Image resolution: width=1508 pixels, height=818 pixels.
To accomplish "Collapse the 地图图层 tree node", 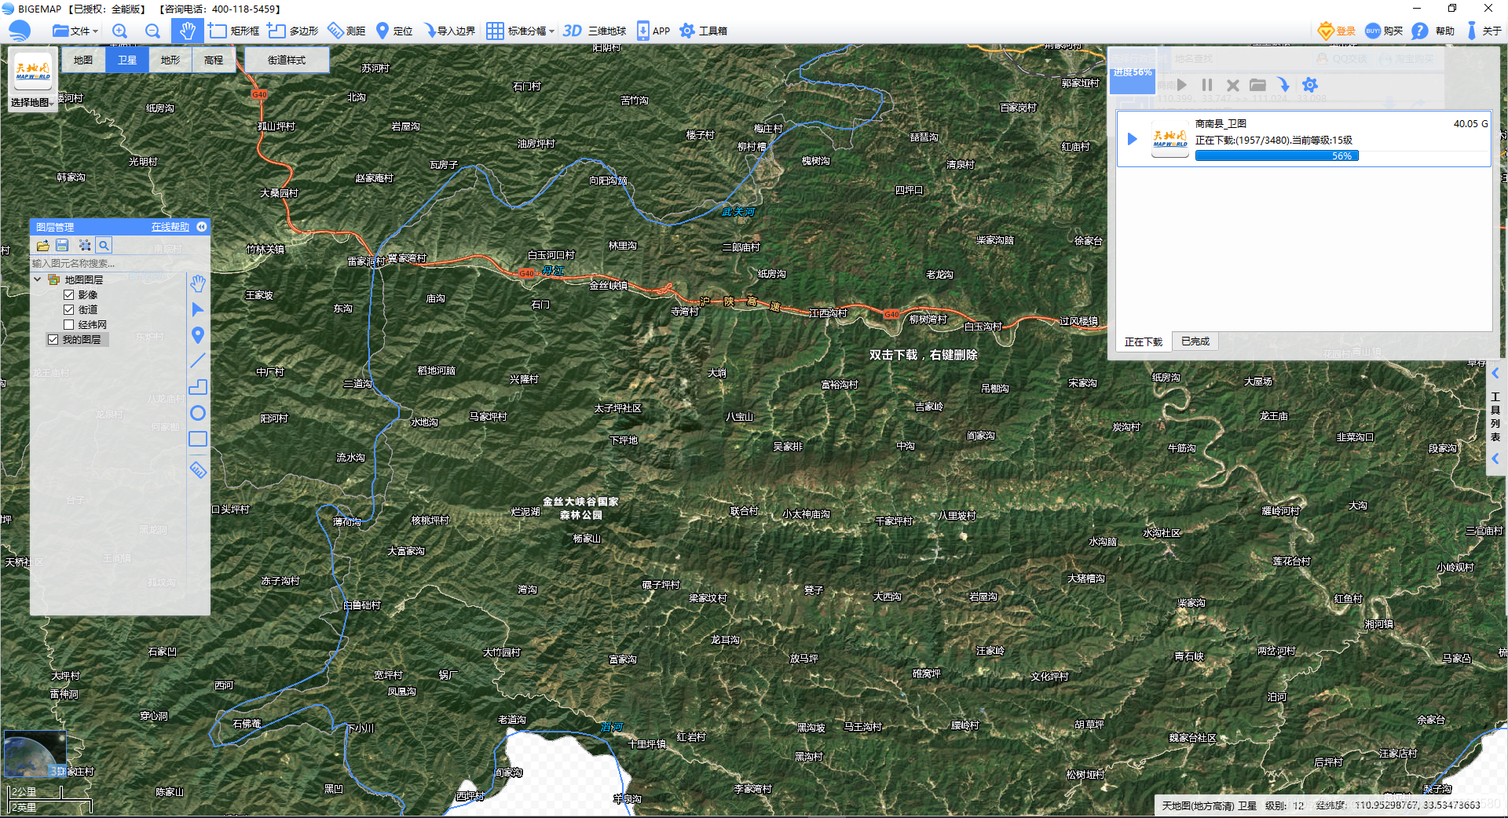I will point(38,279).
